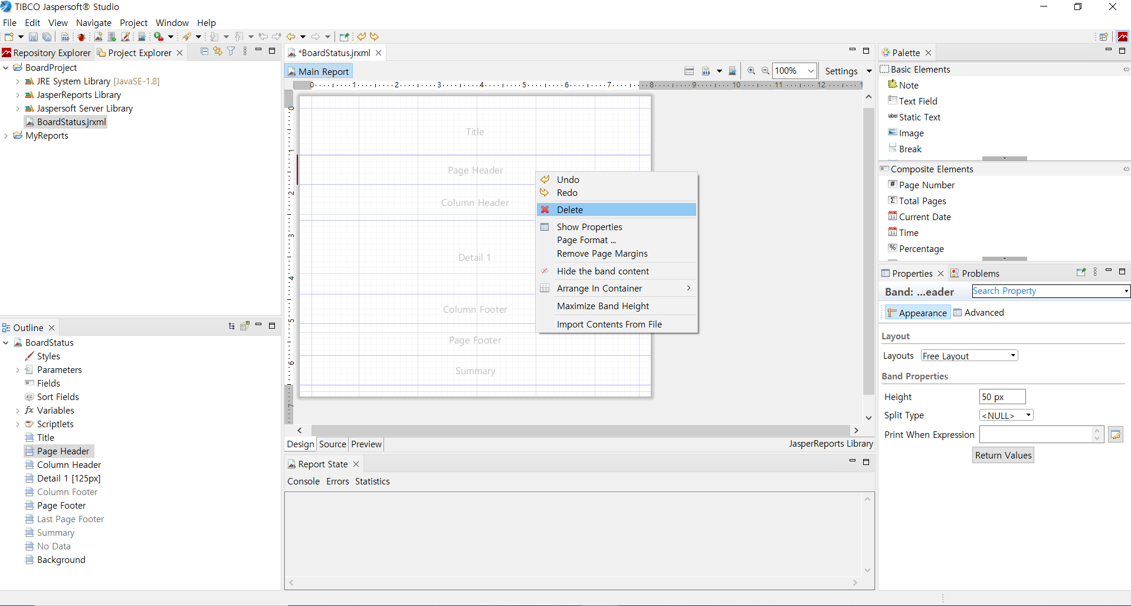The image size is (1131, 606).
Task: Expand Parameters in the Outline
Action: coord(18,370)
